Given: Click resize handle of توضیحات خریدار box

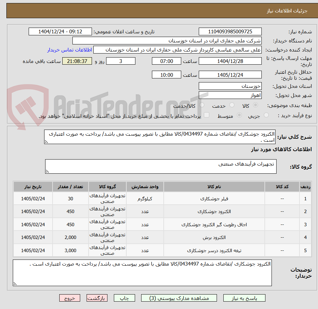Looking at the screenshot, I should (15, 284).
